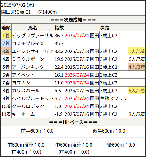
Task: Click the ミラクルボーン horse name
Action: (28, 59)
